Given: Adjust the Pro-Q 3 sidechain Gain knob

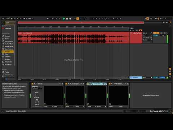Looking at the screenshot, I should coord(37,95).
